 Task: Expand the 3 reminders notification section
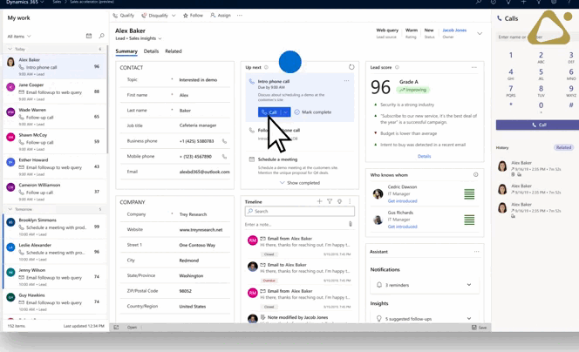click(469, 285)
